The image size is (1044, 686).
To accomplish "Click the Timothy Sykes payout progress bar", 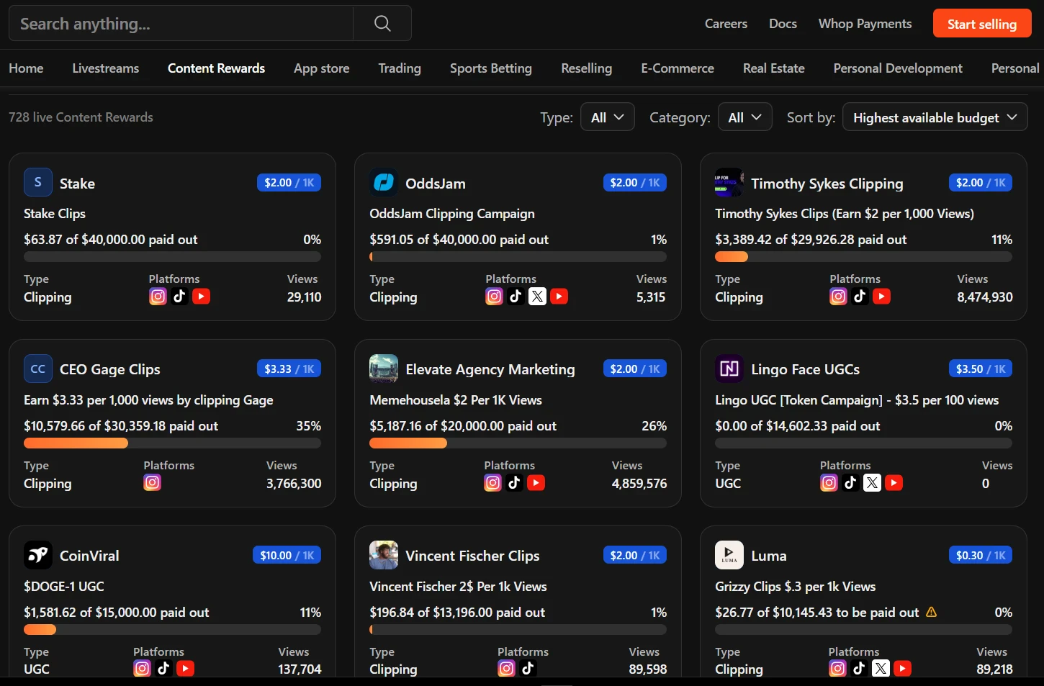I will [863, 257].
